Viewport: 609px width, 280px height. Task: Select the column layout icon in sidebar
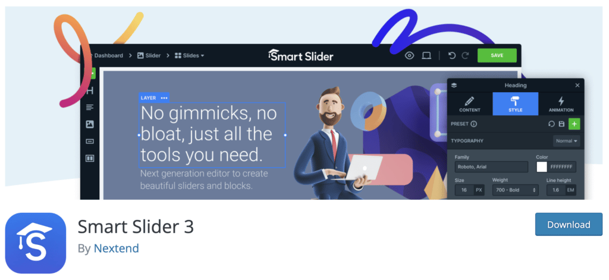click(90, 159)
